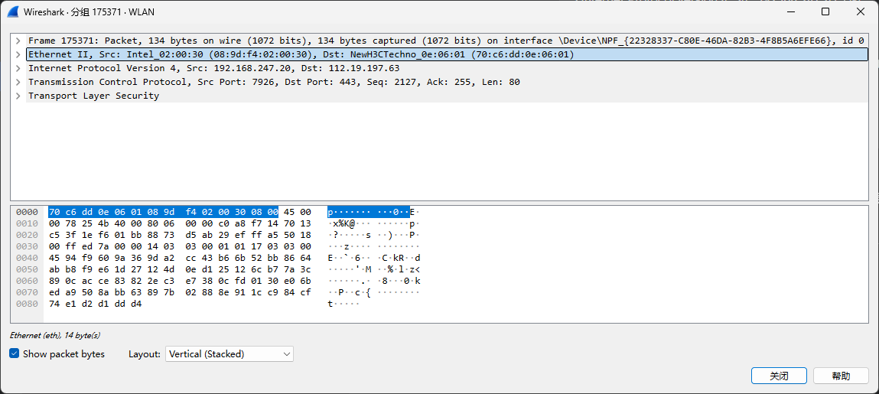The image size is (879, 394).
Task: Expand the Transport Layer Security row
Action: (x=18, y=96)
